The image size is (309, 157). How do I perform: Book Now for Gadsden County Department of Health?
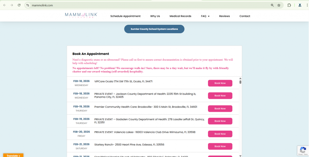click(x=220, y=121)
